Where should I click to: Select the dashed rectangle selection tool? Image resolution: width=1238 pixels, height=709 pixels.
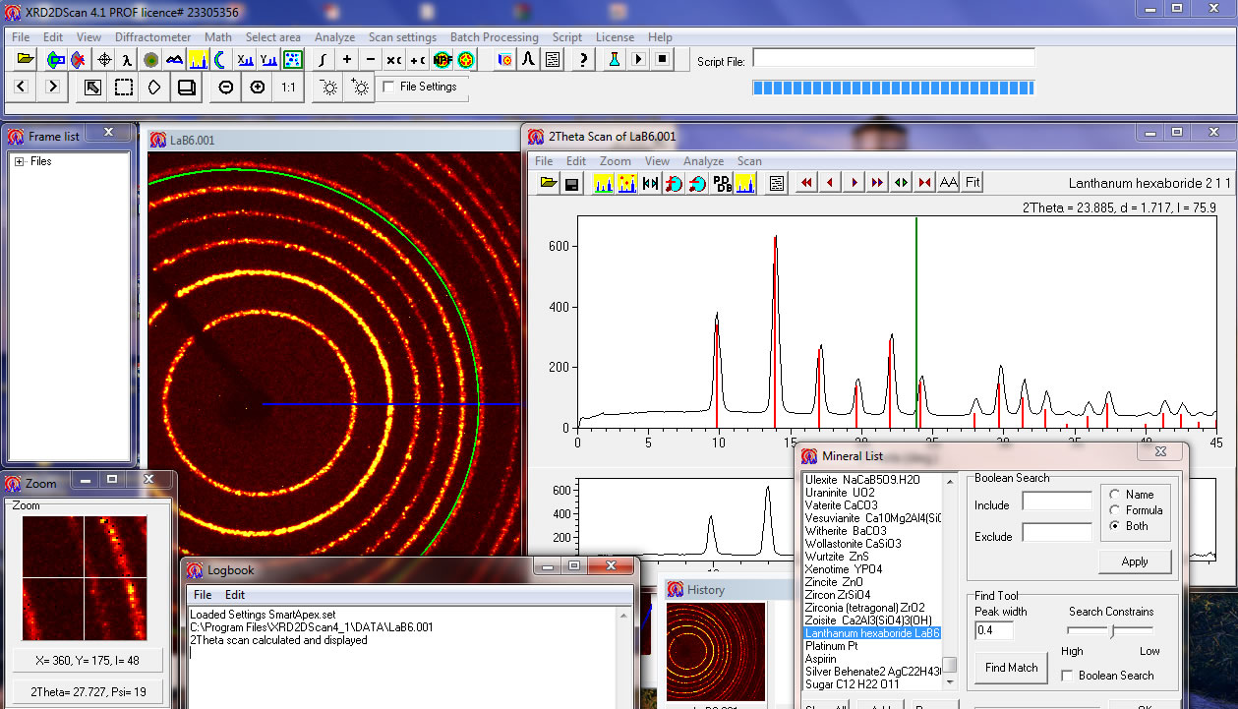point(124,88)
